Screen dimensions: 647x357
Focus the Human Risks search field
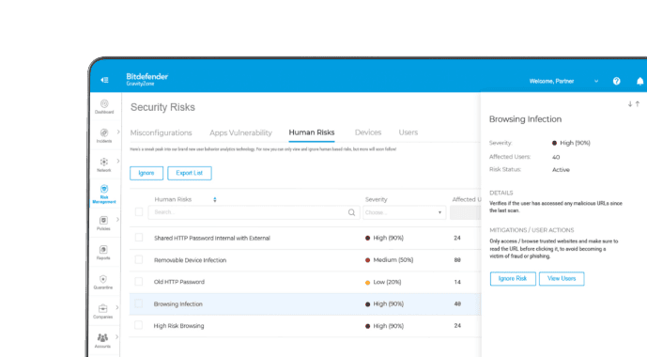pos(253,212)
